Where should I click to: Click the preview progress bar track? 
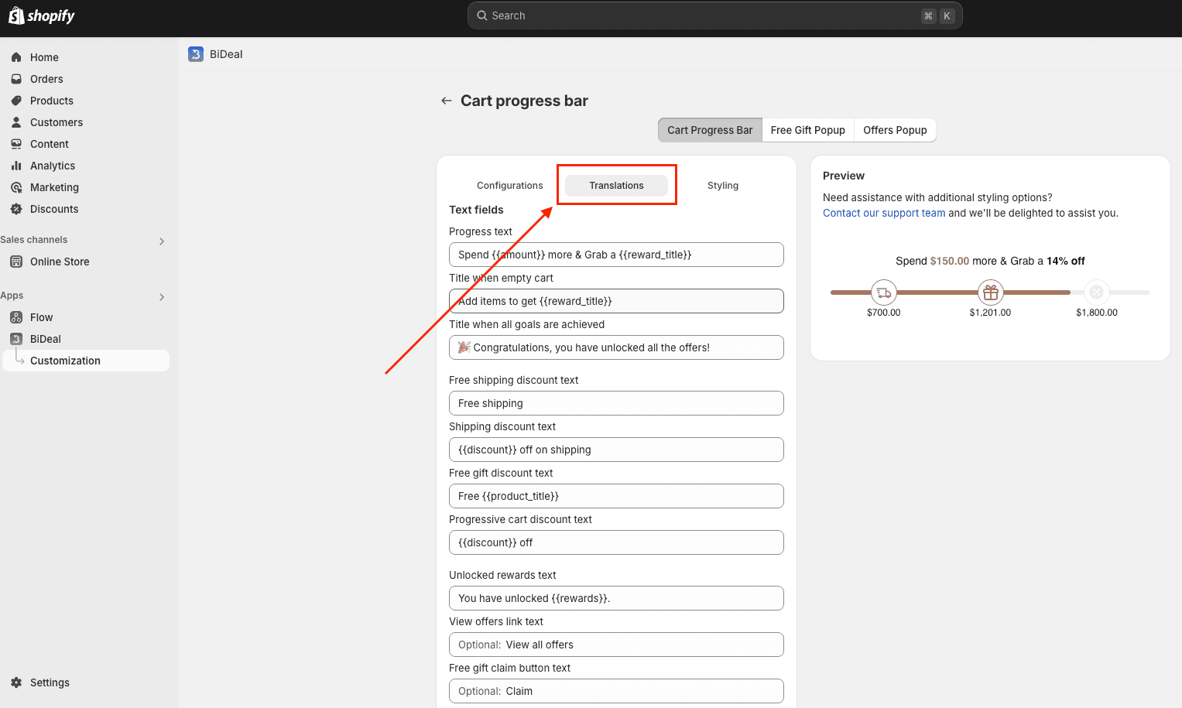tap(937, 292)
